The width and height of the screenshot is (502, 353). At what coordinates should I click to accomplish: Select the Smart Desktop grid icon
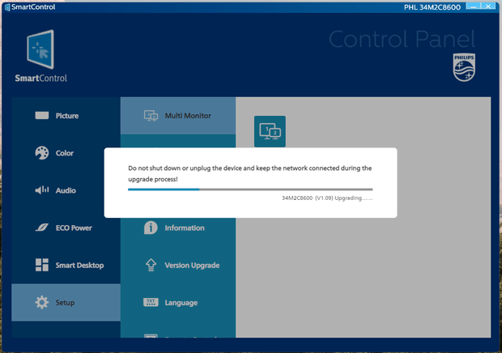(42, 265)
